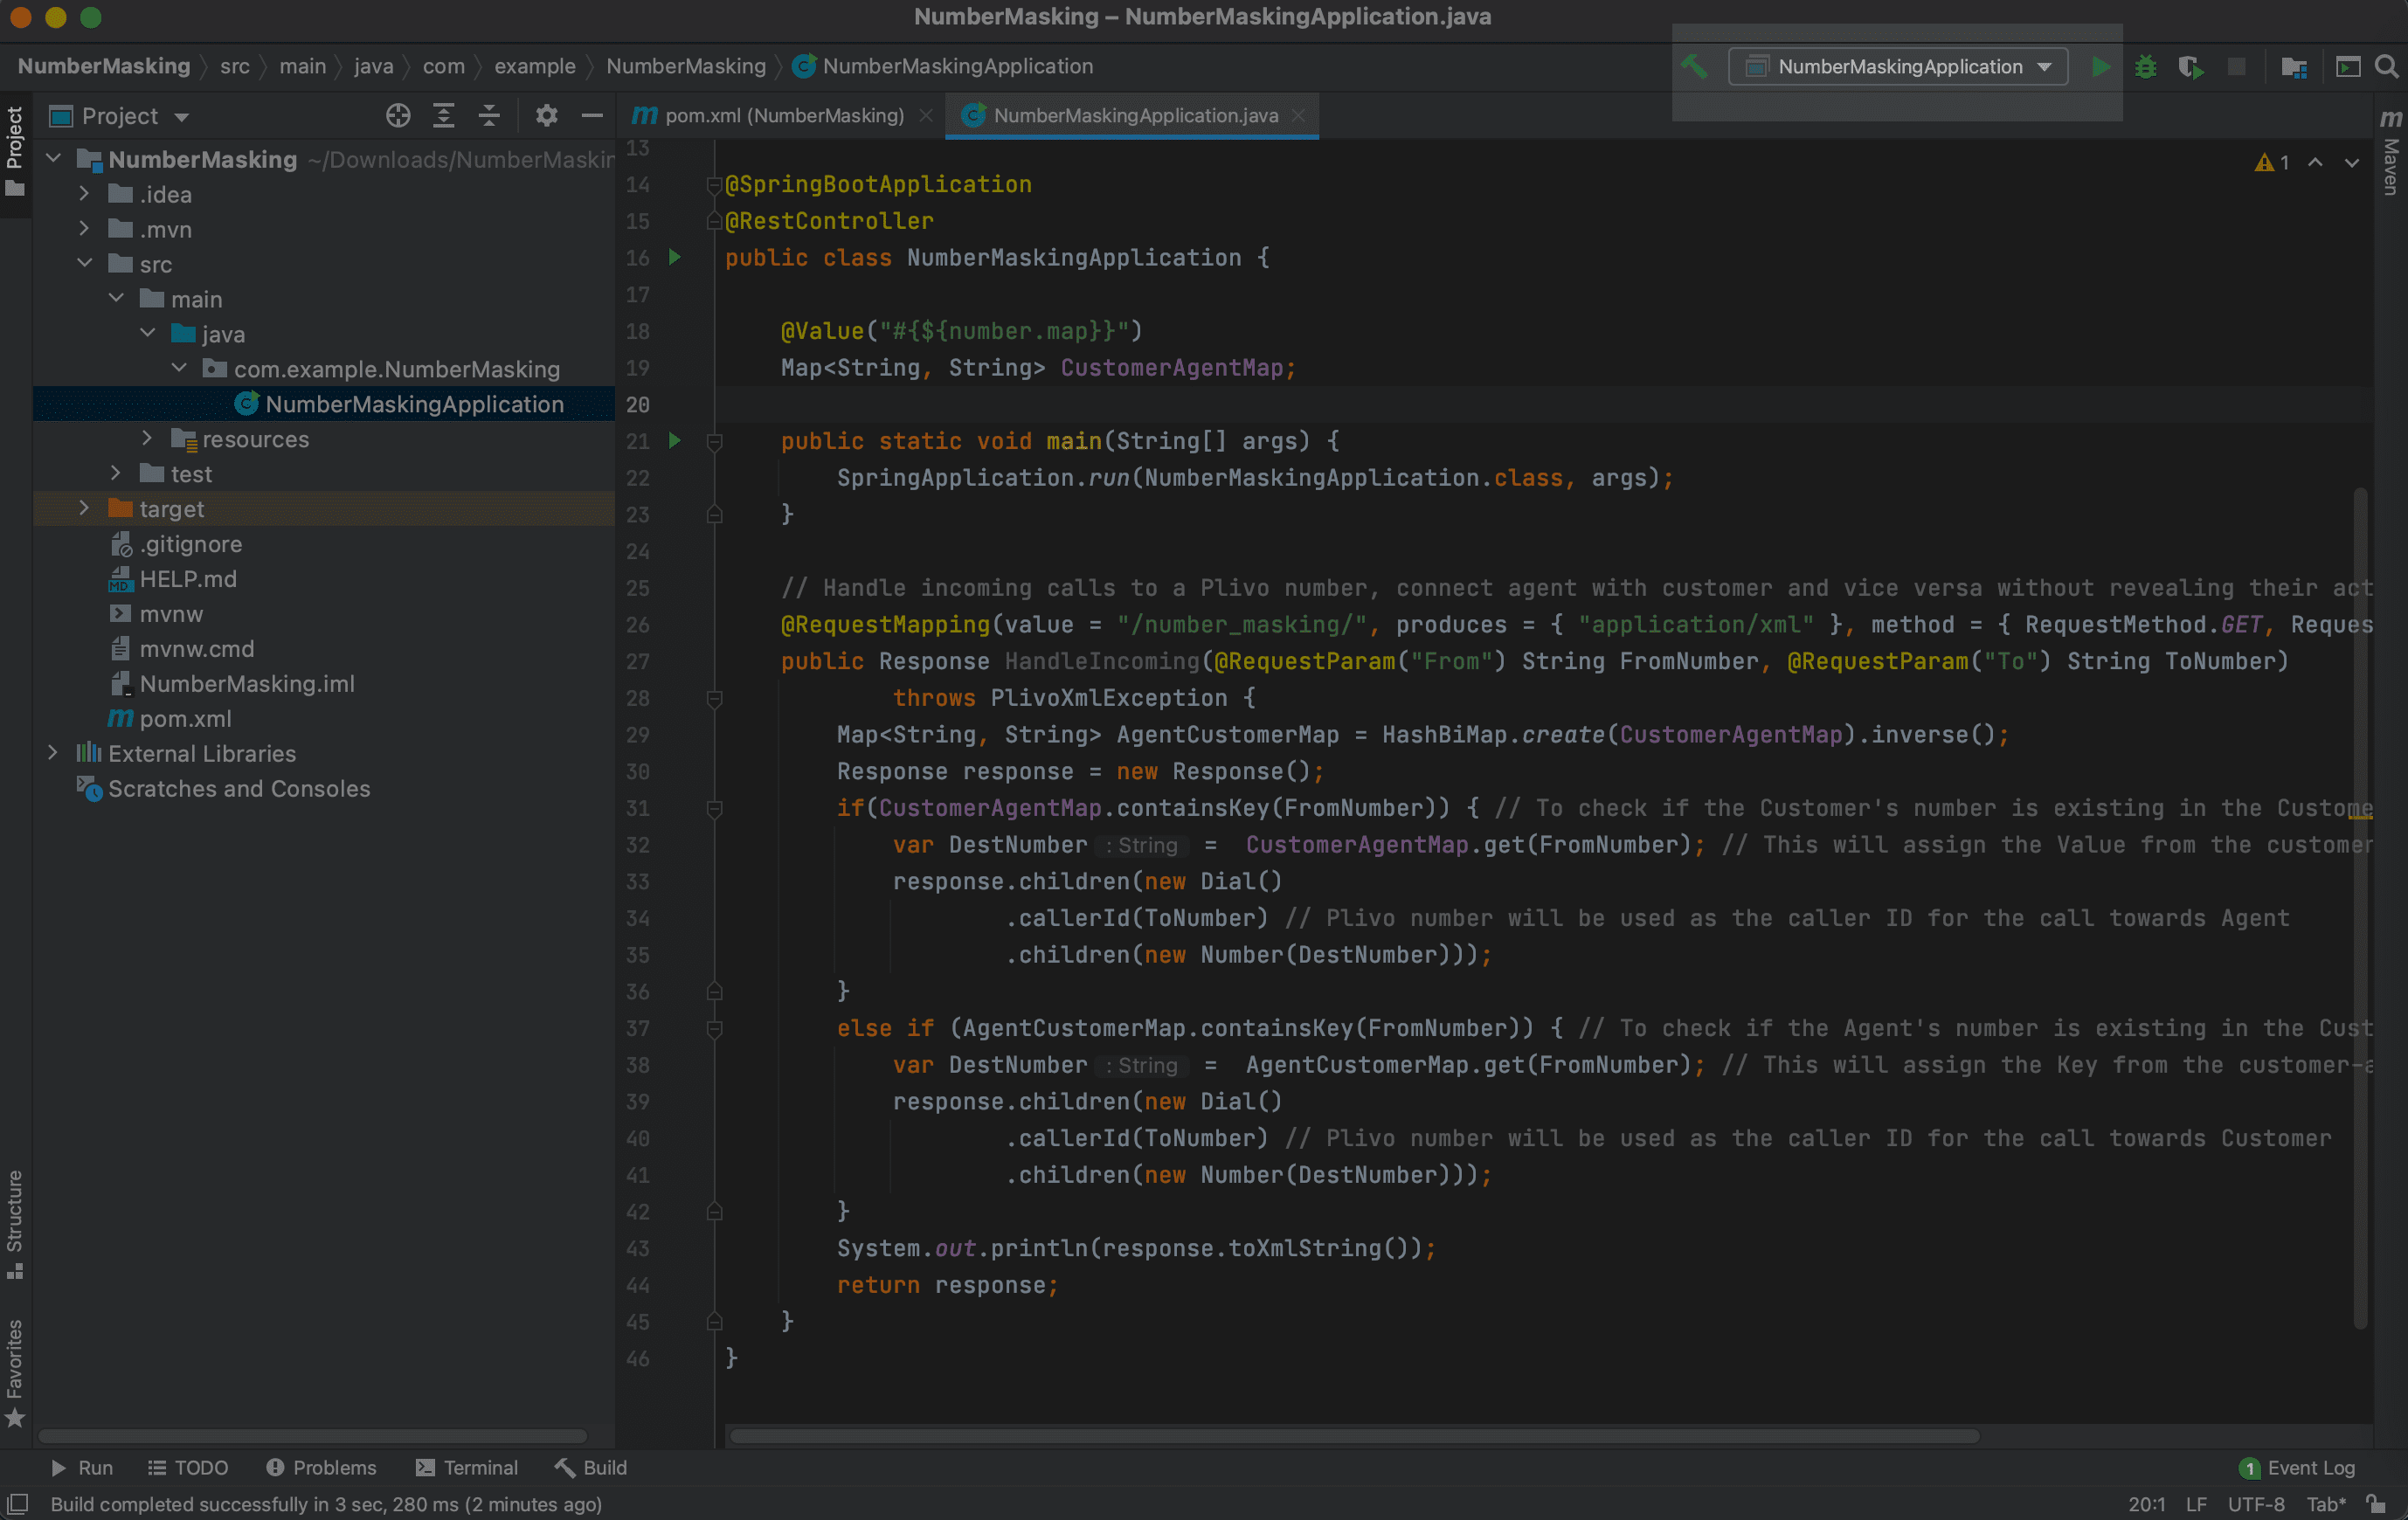
Task: Click run gutter arrow beside main method
Action: click(675, 441)
